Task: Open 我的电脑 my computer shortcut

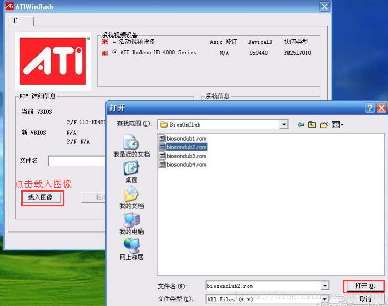Action: click(131, 224)
